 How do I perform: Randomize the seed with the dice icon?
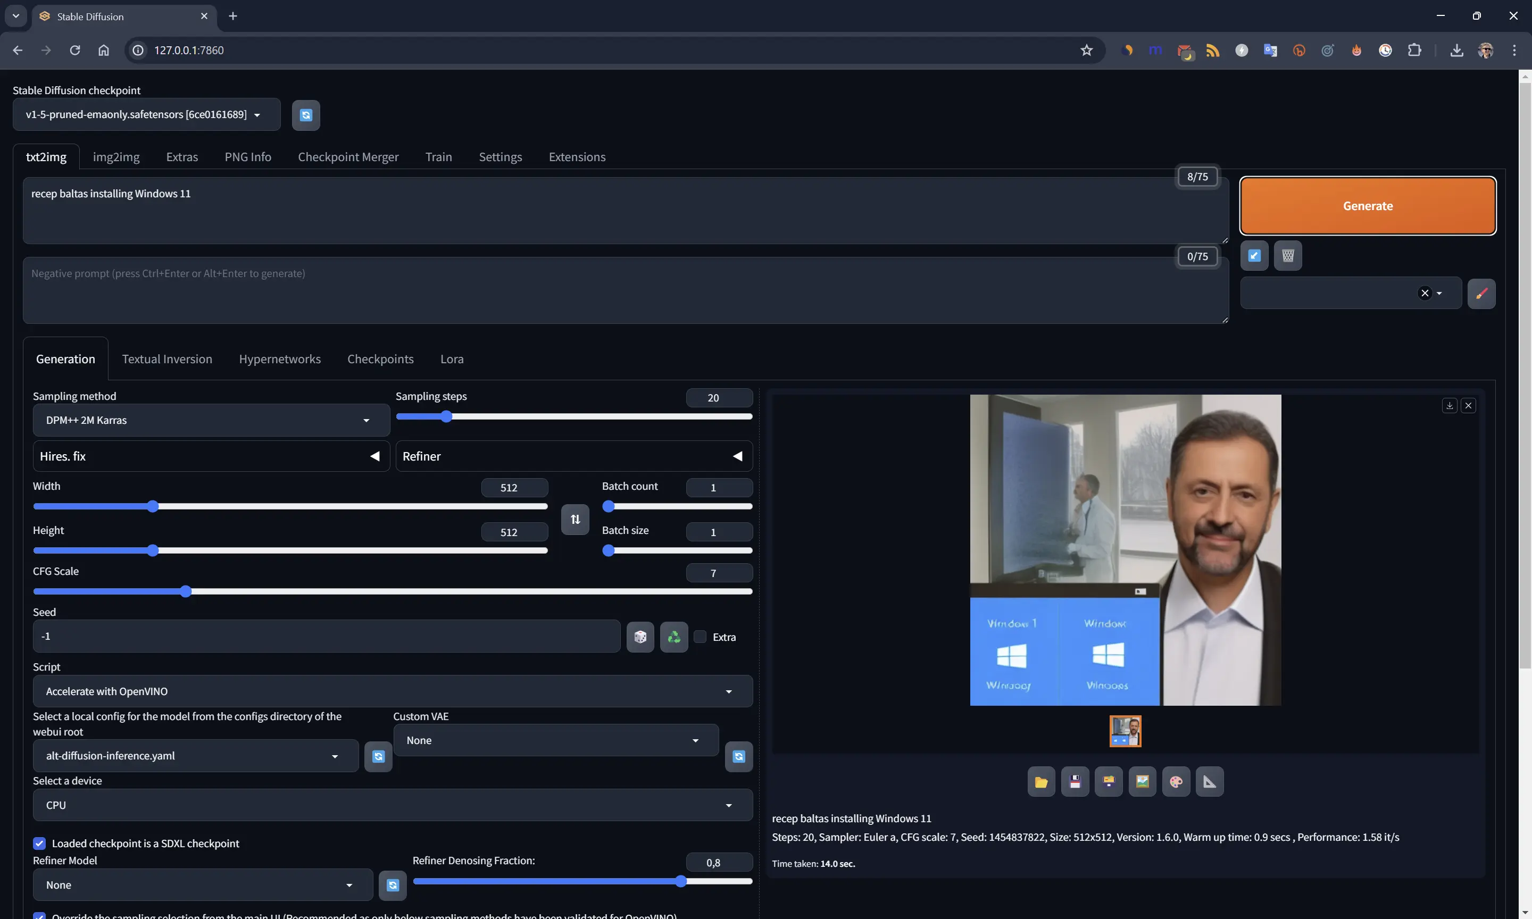640,637
